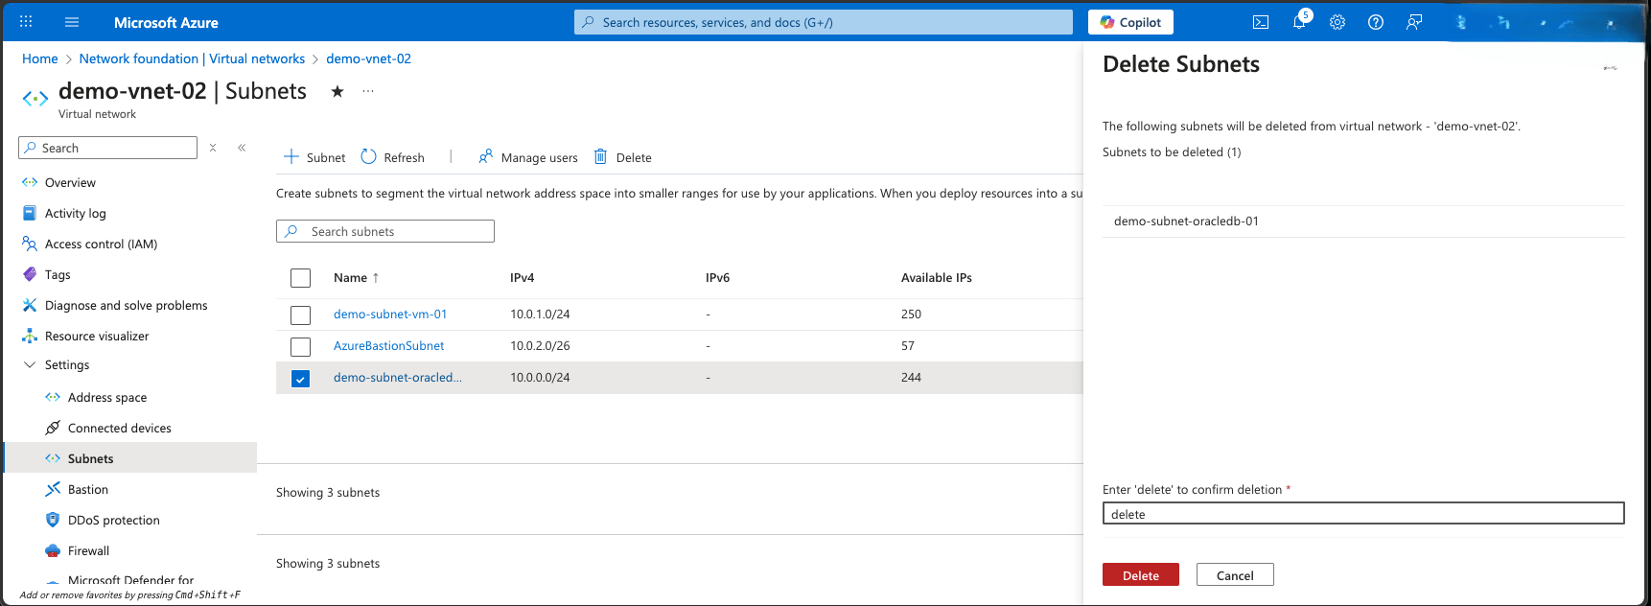The height and width of the screenshot is (606, 1651).
Task: Click the Available IPs column header
Action: click(x=936, y=277)
